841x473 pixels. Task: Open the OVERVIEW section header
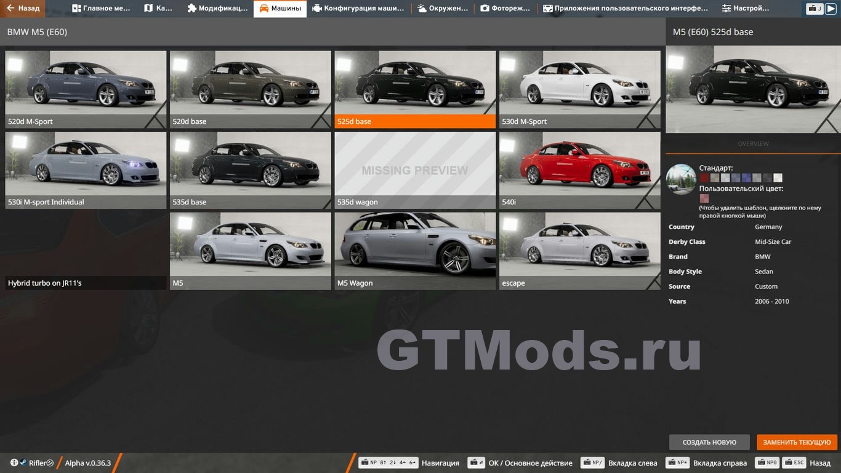pos(753,144)
